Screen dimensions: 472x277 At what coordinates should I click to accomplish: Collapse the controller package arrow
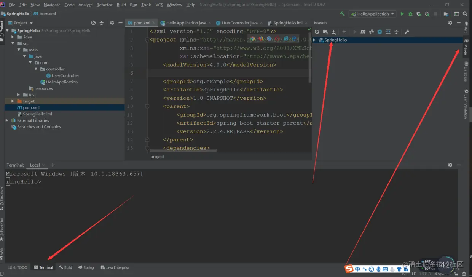tap(36, 69)
